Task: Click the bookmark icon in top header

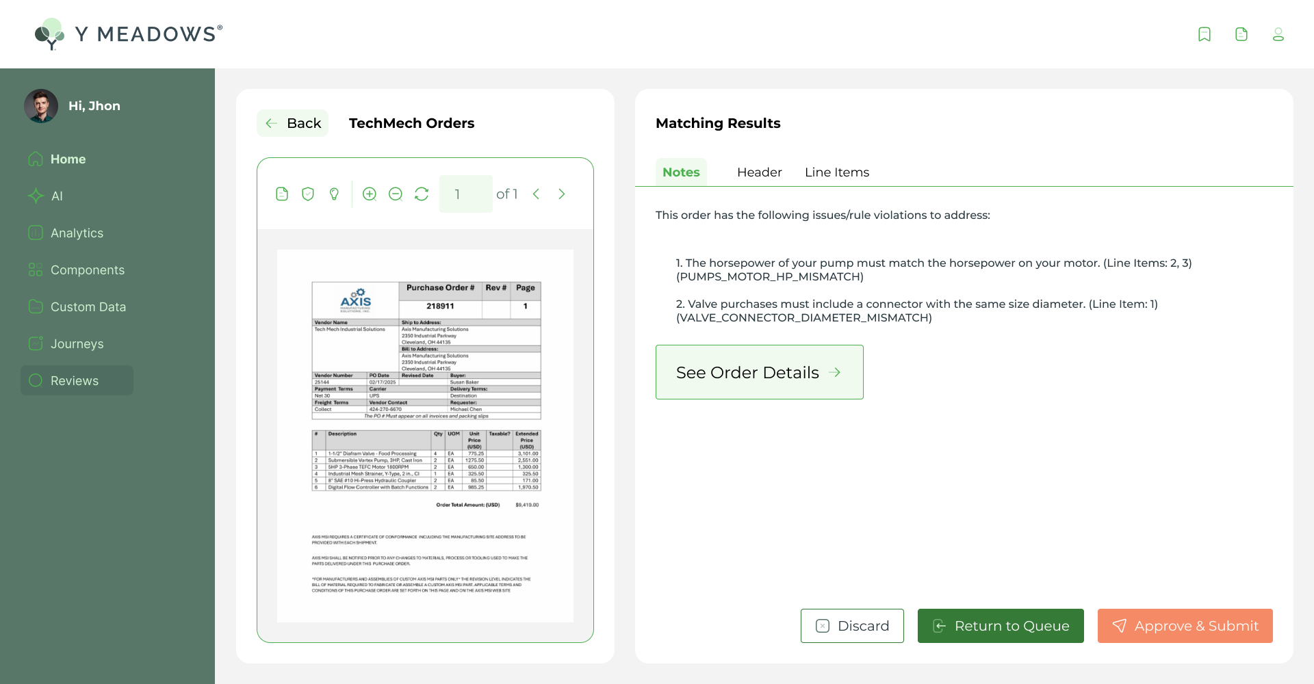Action: pyautogui.click(x=1204, y=34)
